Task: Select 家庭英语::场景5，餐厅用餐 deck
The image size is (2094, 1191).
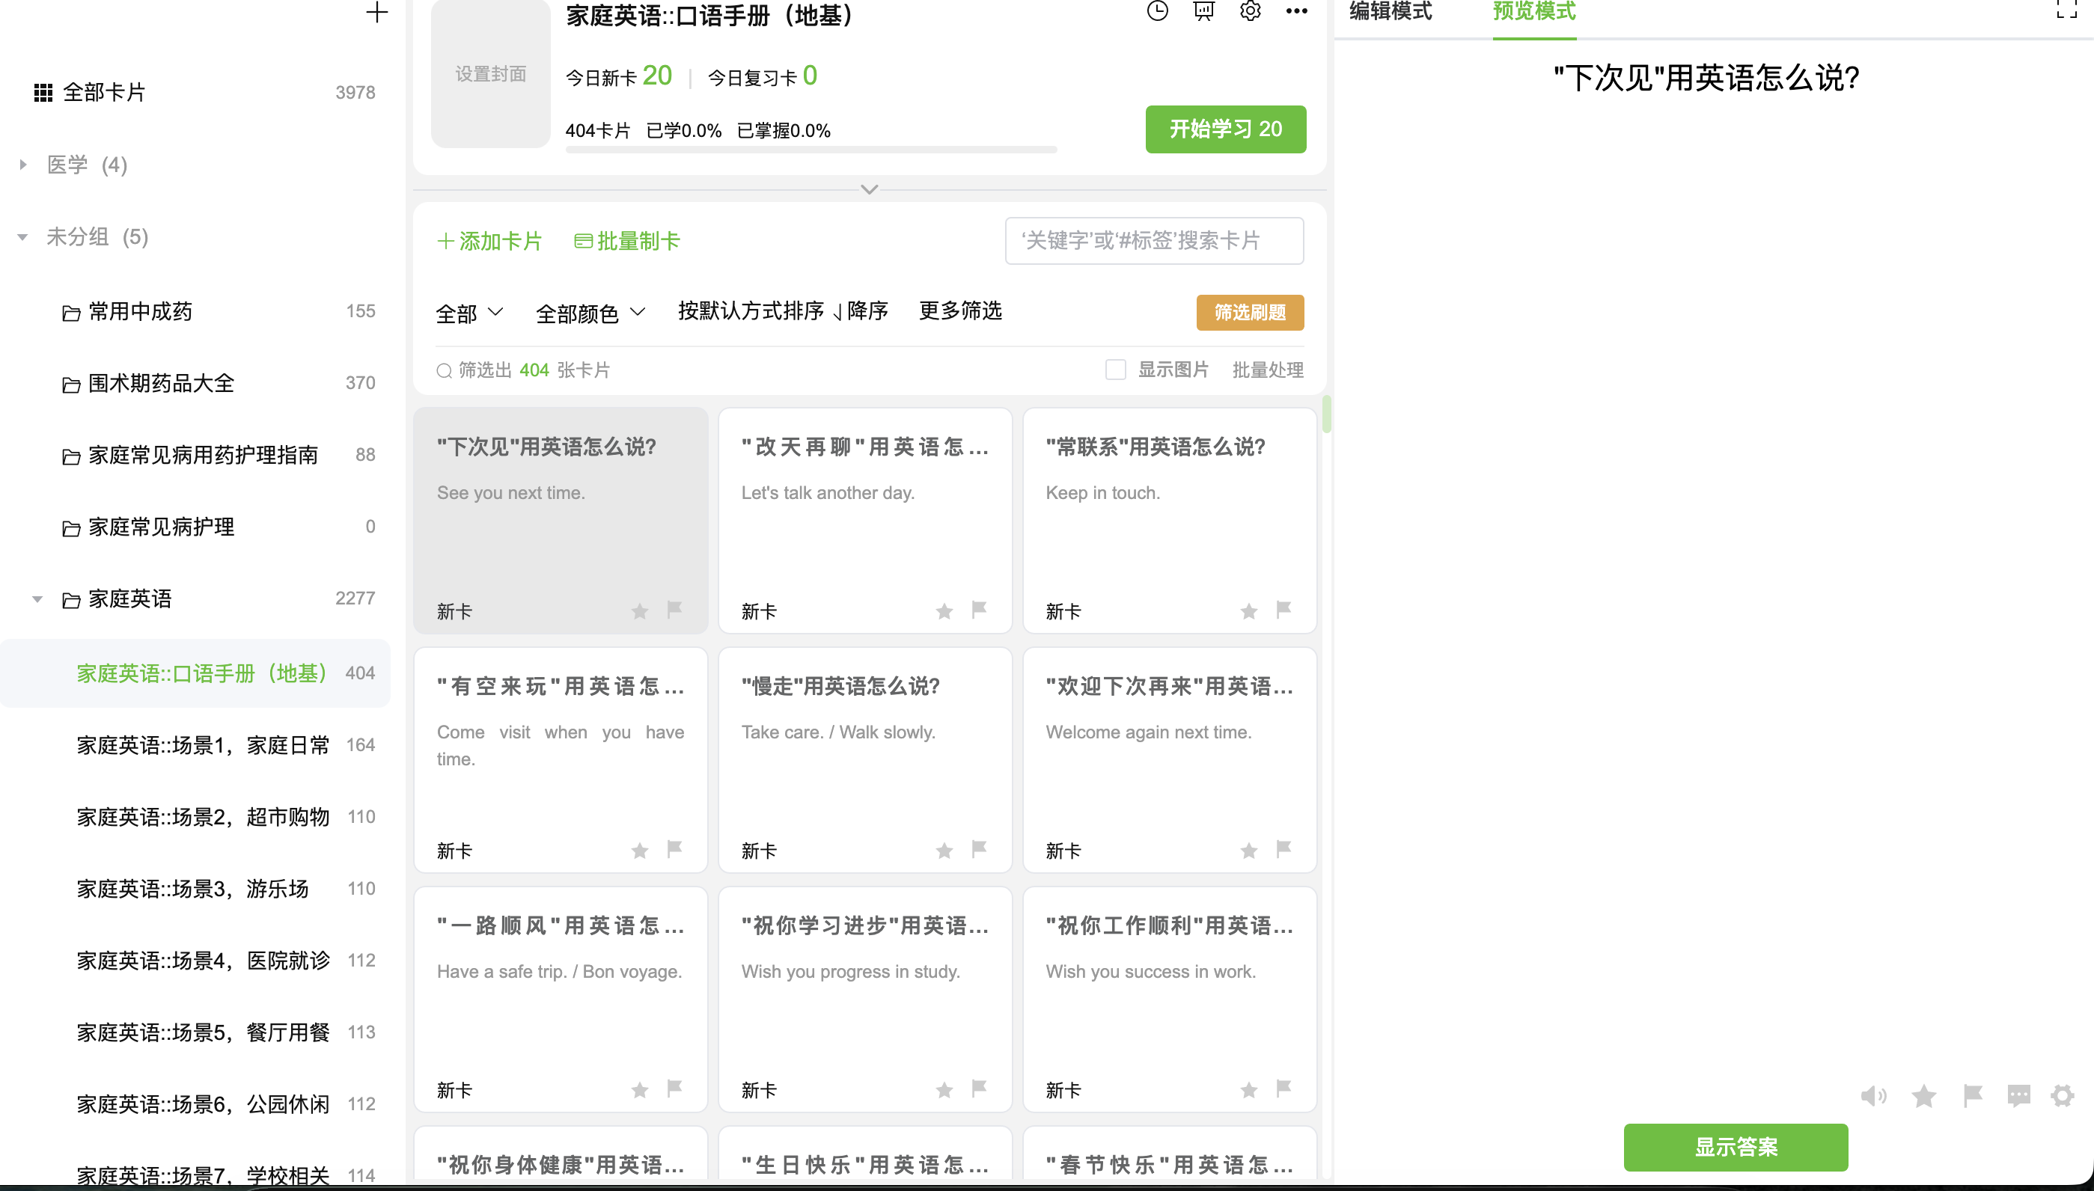Action: pyautogui.click(x=195, y=1032)
